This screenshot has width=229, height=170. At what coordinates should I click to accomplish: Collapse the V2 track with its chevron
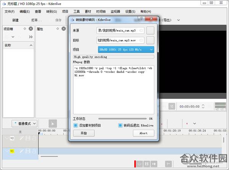pos(6,138)
